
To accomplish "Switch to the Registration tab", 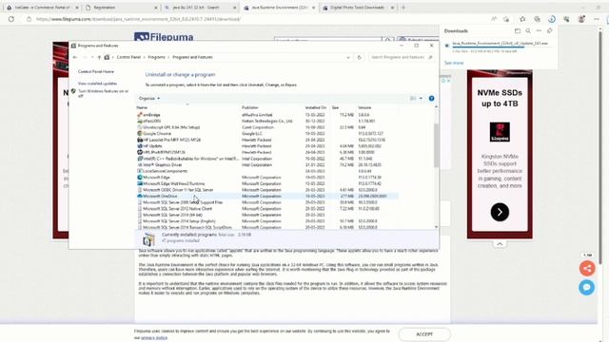I will pos(122,8).
